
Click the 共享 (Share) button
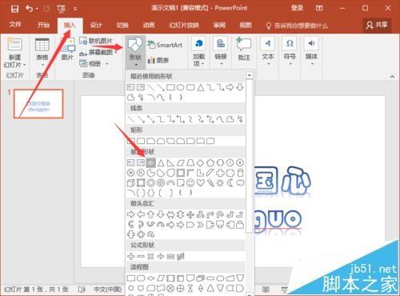pyautogui.click(x=377, y=25)
